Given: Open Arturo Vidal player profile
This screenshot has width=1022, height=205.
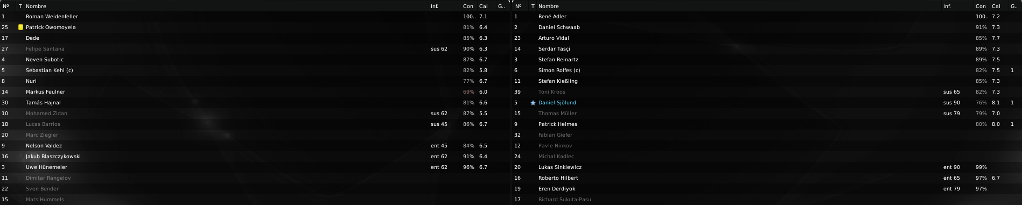Looking at the screenshot, I should 554,38.
